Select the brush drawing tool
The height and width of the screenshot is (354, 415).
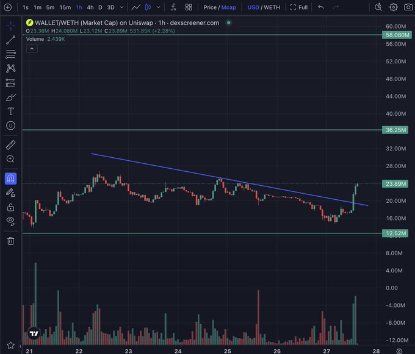pyautogui.click(x=10, y=97)
